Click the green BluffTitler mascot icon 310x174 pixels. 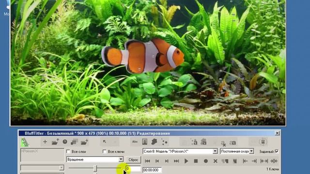pos(25,142)
